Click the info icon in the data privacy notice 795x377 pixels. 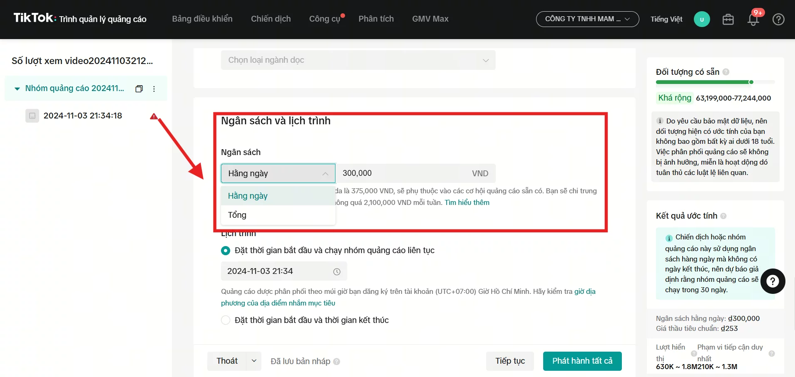tap(660, 121)
